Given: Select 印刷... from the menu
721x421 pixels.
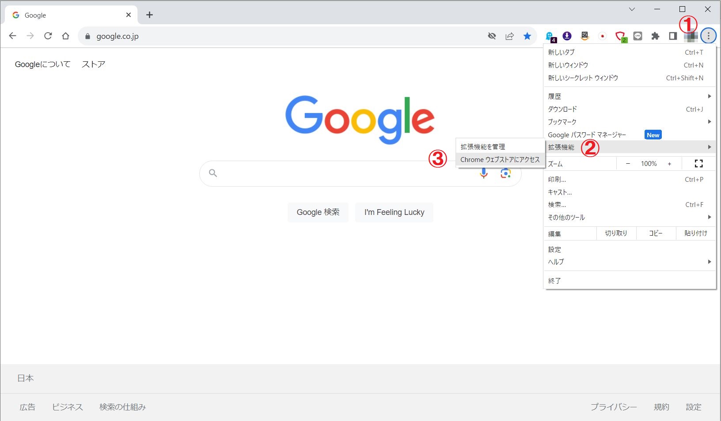Looking at the screenshot, I should click(630, 179).
